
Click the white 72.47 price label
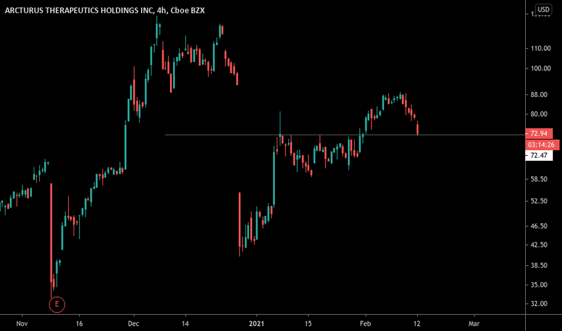coord(538,155)
